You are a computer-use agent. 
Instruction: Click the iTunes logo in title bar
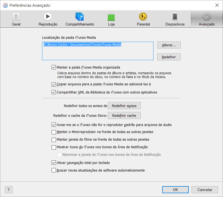pyautogui.click(x=5, y=5)
